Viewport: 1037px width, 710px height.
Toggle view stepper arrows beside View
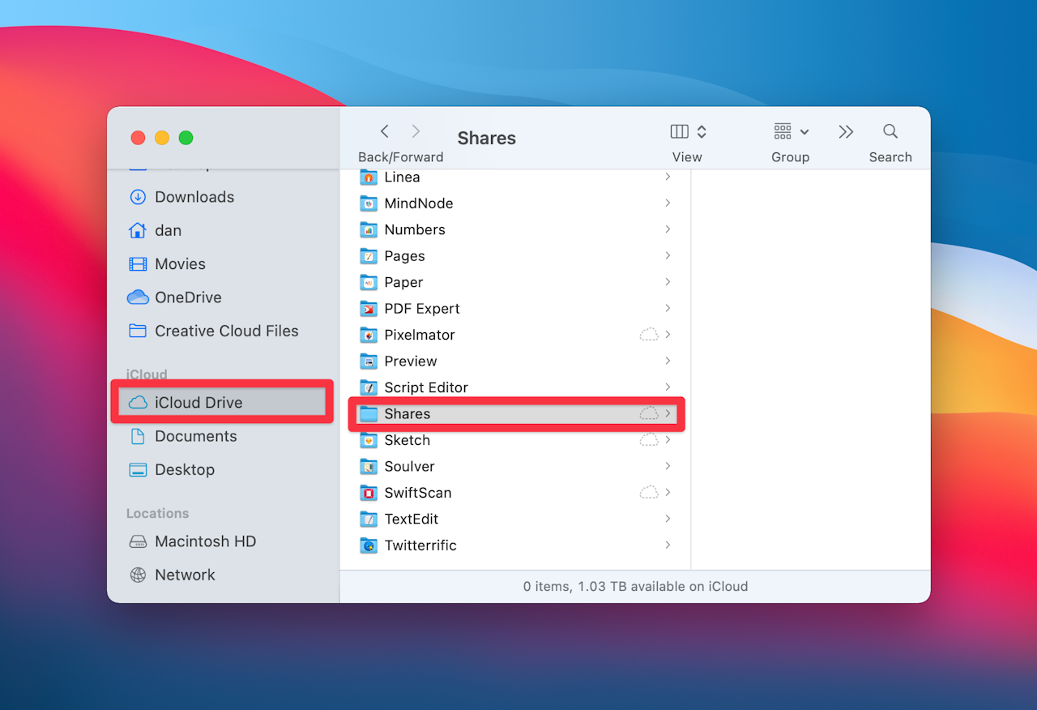(x=702, y=131)
